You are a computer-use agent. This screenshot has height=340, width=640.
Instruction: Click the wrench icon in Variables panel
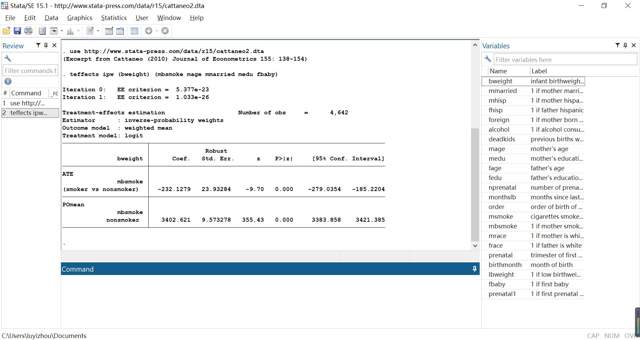click(488, 59)
